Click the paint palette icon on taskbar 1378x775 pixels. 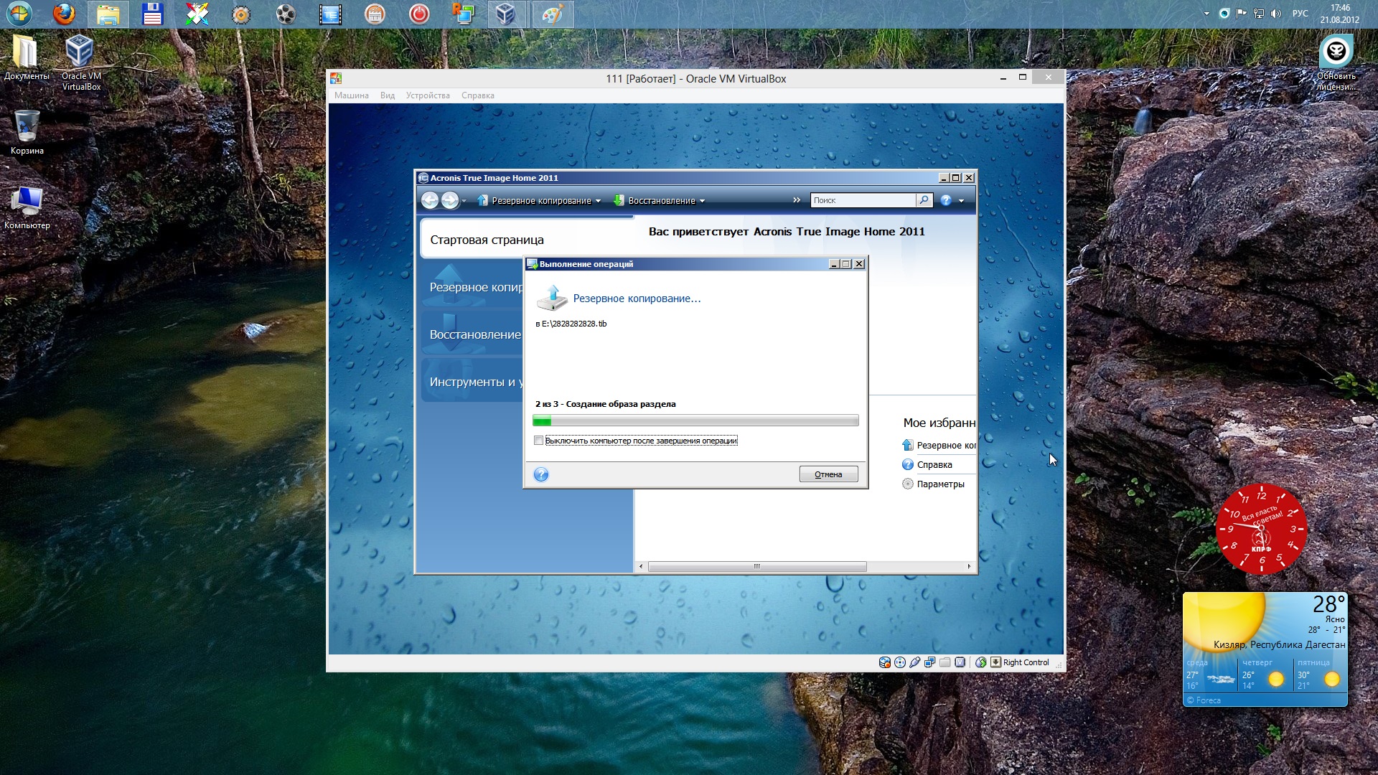coord(553,14)
